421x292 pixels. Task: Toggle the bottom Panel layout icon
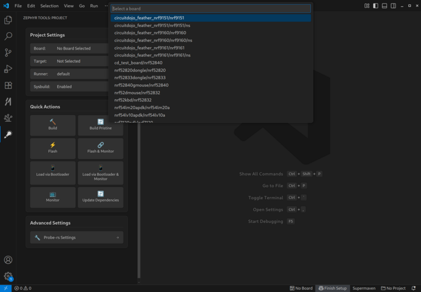pyautogui.click(x=385, y=6)
